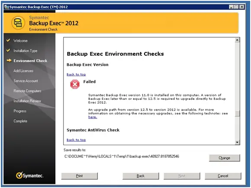Click the Welcome step checkmark icon
The image size is (251, 188).
[x=8, y=40]
